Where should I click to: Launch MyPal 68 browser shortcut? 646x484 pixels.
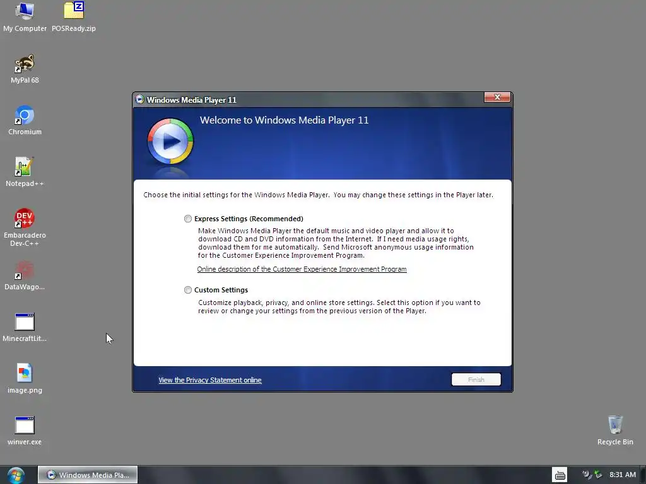coord(25,69)
